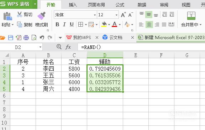This screenshot has height=130, width=205.
Task: Redo the last action
Action: [50, 38]
